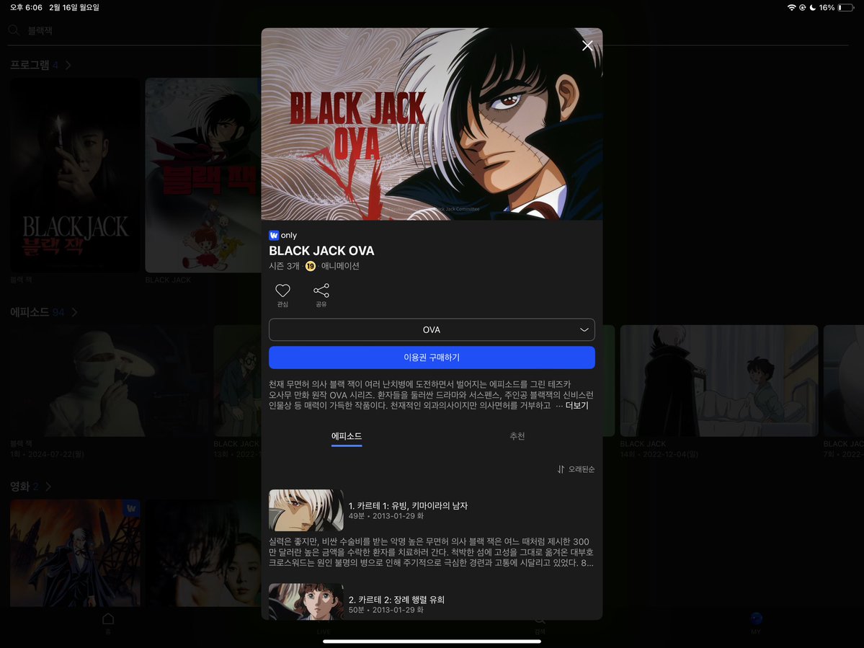Switch to the 에피소드 tab
Image resolution: width=864 pixels, height=648 pixels.
point(347,436)
